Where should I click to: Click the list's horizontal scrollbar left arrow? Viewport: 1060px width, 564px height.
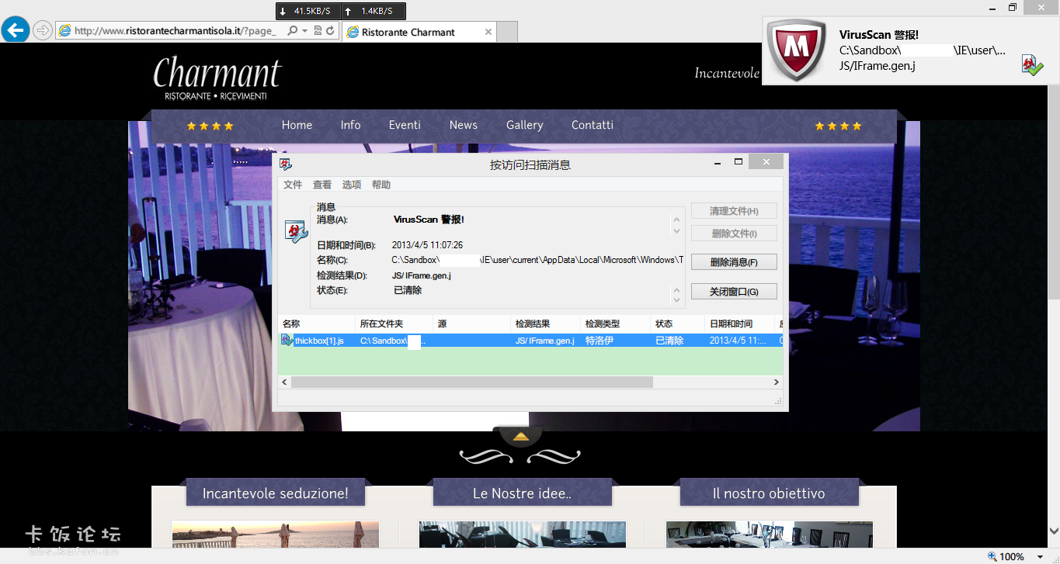pos(284,382)
